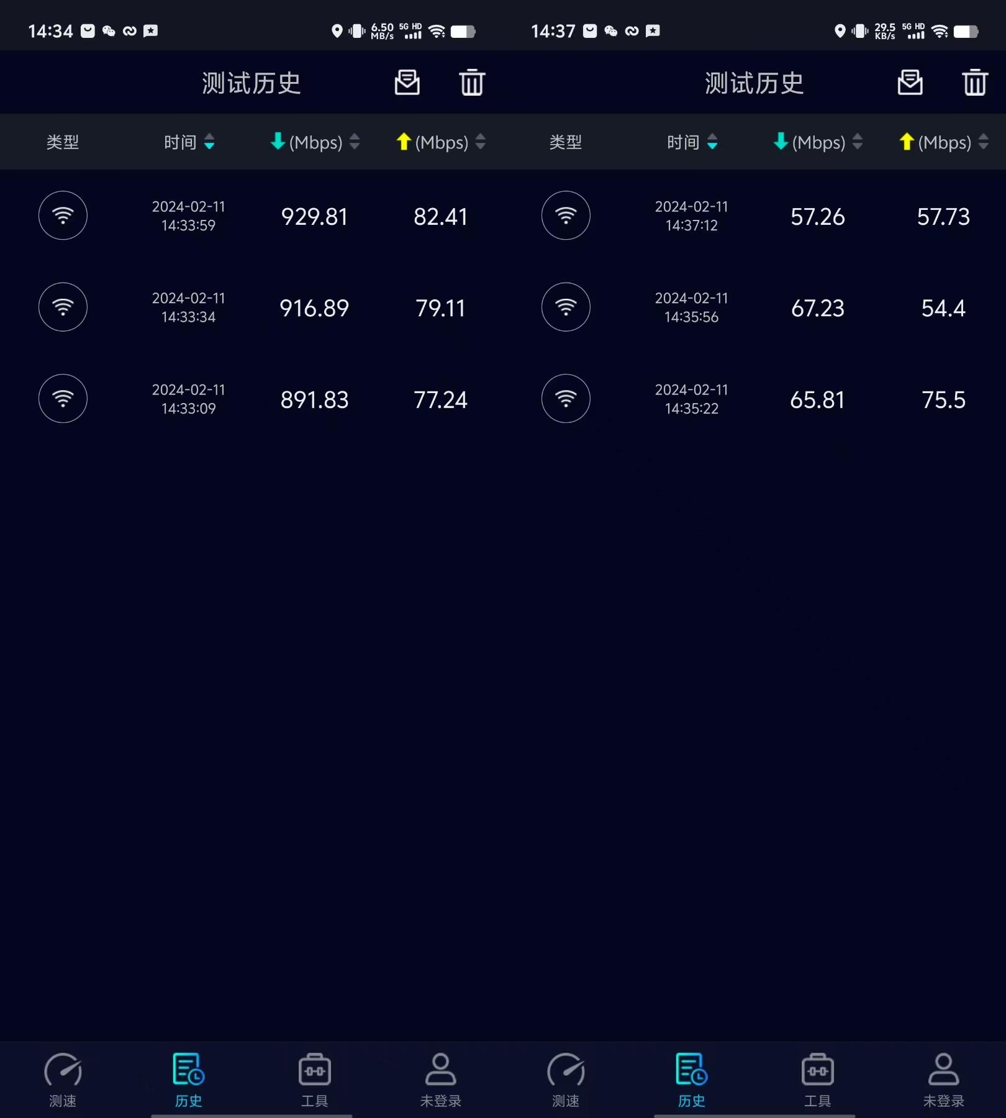Tap the 54.4 upload value
The image size is (1006, 1118).
pyautogui.click(x=943, y=308)
